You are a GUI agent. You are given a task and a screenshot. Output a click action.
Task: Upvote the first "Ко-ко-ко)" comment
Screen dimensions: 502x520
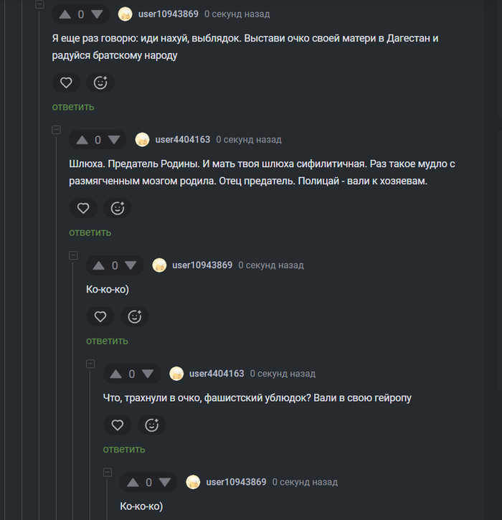[99, 265]
